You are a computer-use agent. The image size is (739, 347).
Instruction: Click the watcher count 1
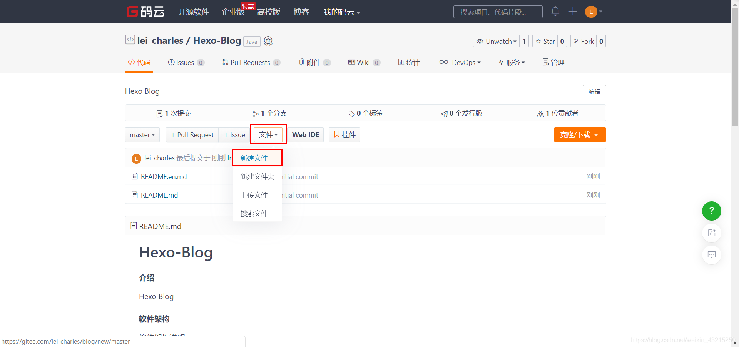pos(524,41)
